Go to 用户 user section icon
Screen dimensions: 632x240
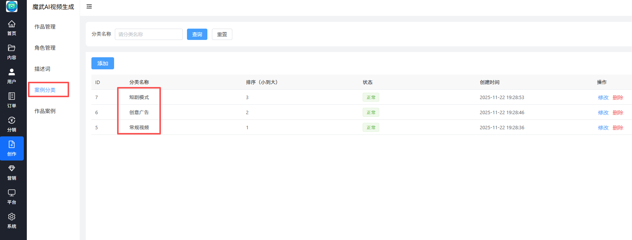pyautogui.click(x=12, y=72)
